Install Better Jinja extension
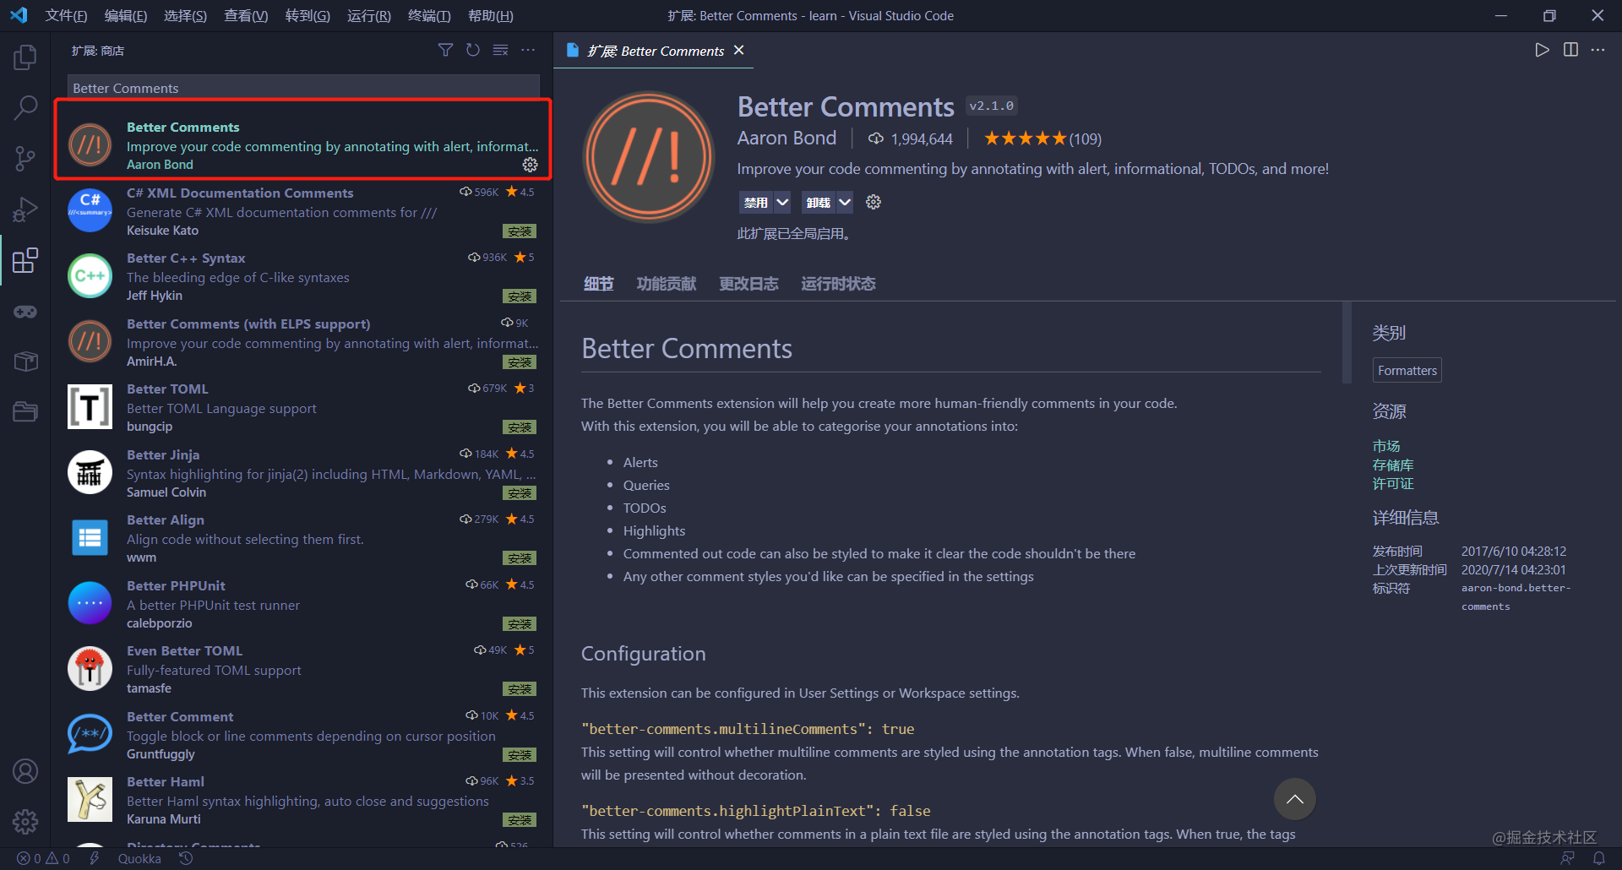 [520, 493]
